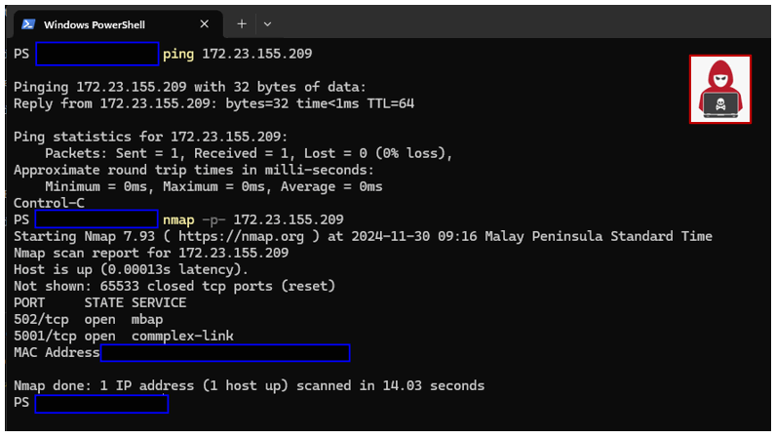The width and height of the screenshot is (775, 438).
Task: Click the Control-C text line
Action: 49,203
